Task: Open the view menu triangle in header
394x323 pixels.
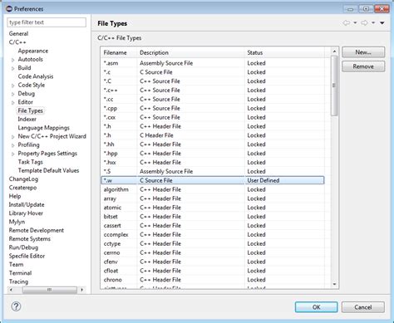Action: [382, 23]
